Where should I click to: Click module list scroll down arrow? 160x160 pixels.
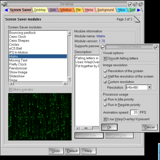[69, 79]
